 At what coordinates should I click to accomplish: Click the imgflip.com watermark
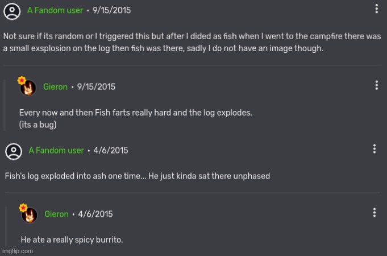click(x=18, y=250)
